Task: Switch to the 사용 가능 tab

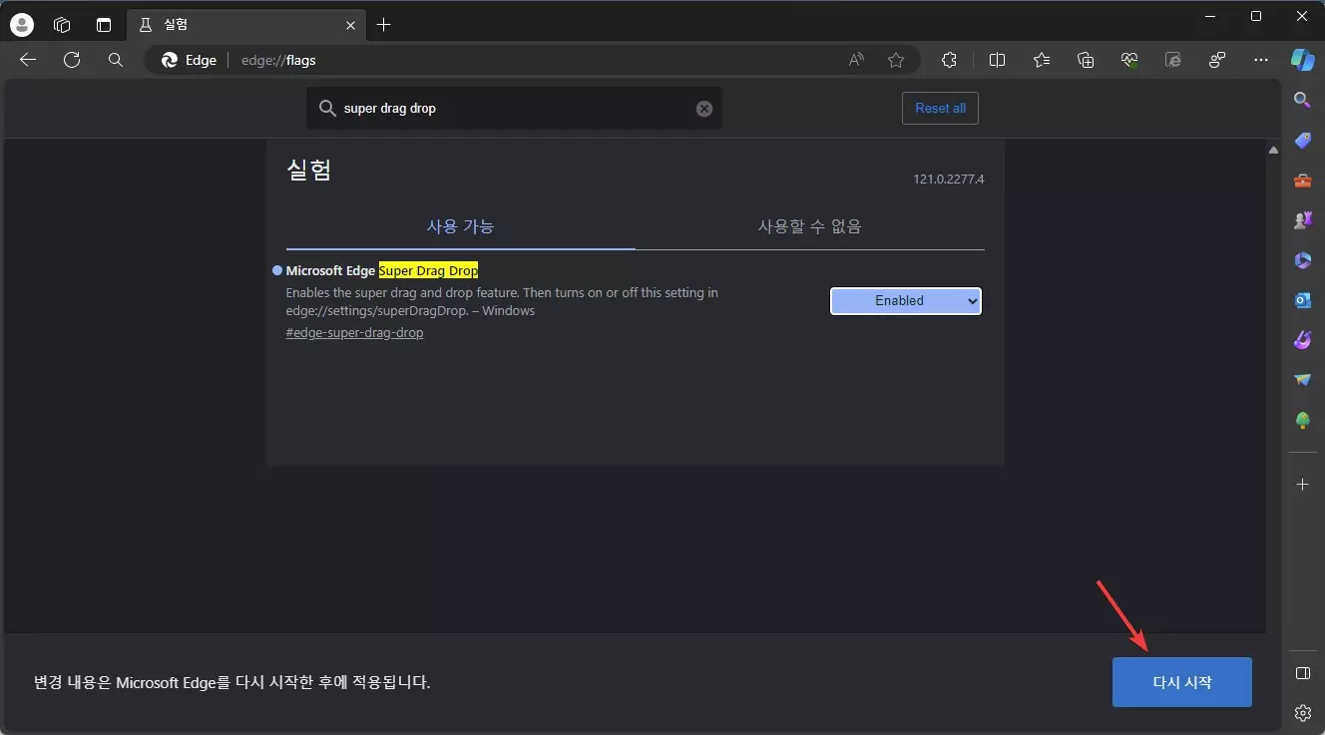Action: pyautogui.click(x=460, y=226)
